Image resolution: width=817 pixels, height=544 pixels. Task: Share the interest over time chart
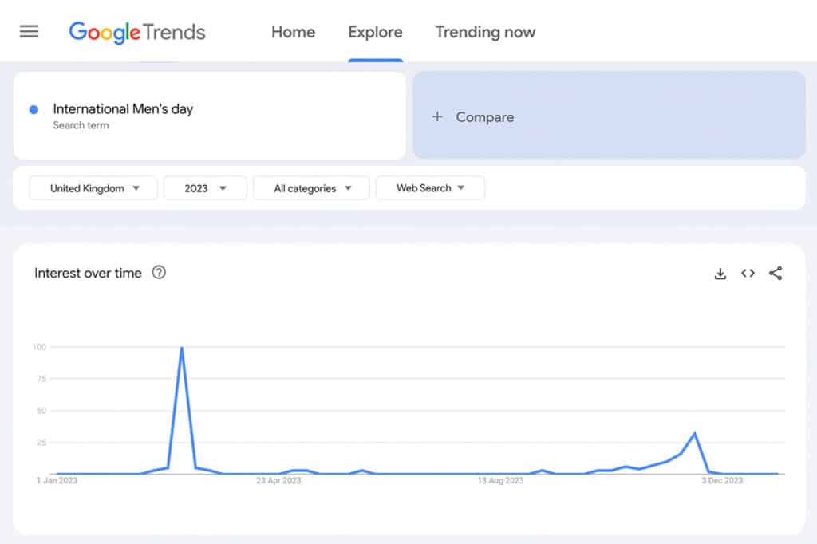click(x=776, y=274)
